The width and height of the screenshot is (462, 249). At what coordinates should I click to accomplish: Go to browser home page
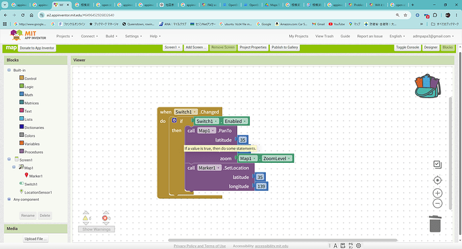tap(31, 15)
